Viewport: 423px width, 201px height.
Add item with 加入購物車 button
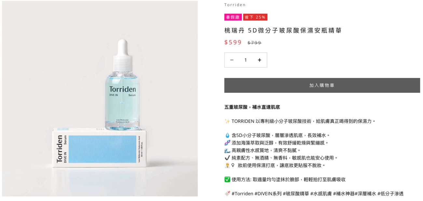(x=322, y=85)
